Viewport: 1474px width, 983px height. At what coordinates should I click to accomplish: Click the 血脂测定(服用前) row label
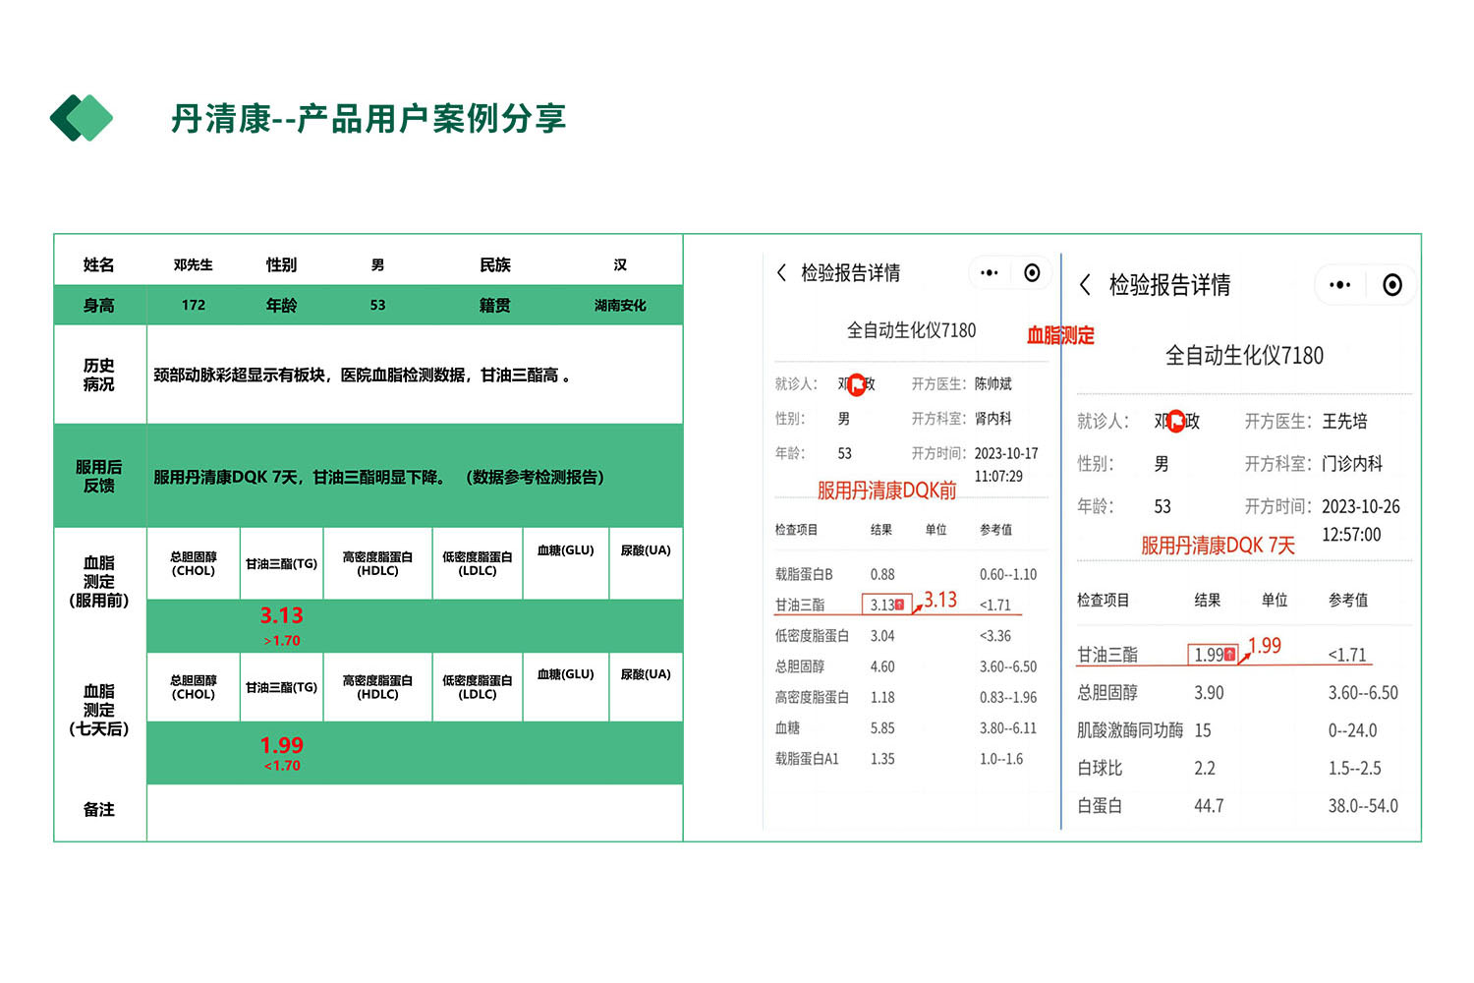(99, 581)
